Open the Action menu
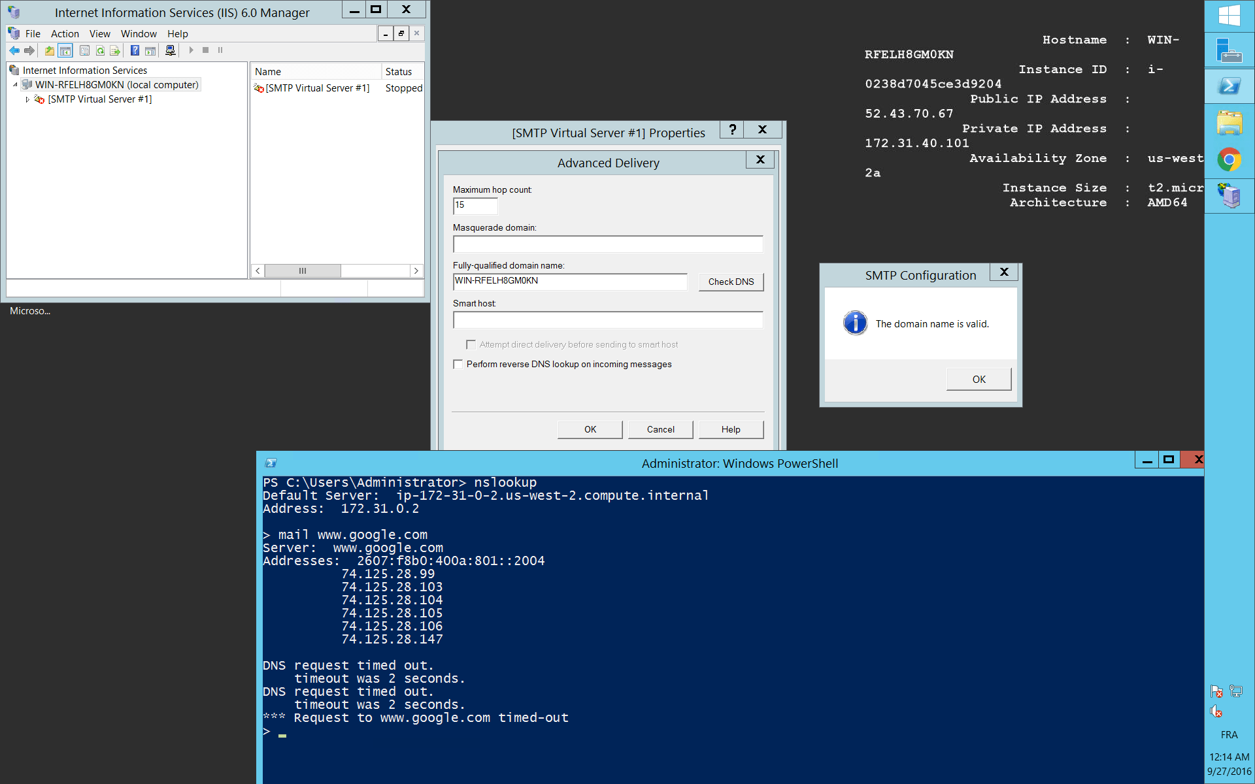 pos(65,34)
